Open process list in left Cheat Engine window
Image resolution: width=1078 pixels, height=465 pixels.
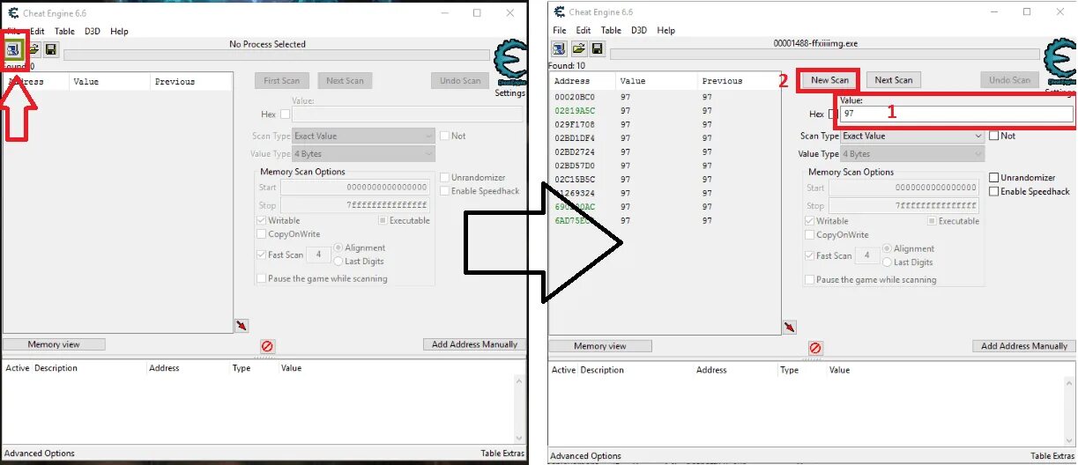(15, 49)
